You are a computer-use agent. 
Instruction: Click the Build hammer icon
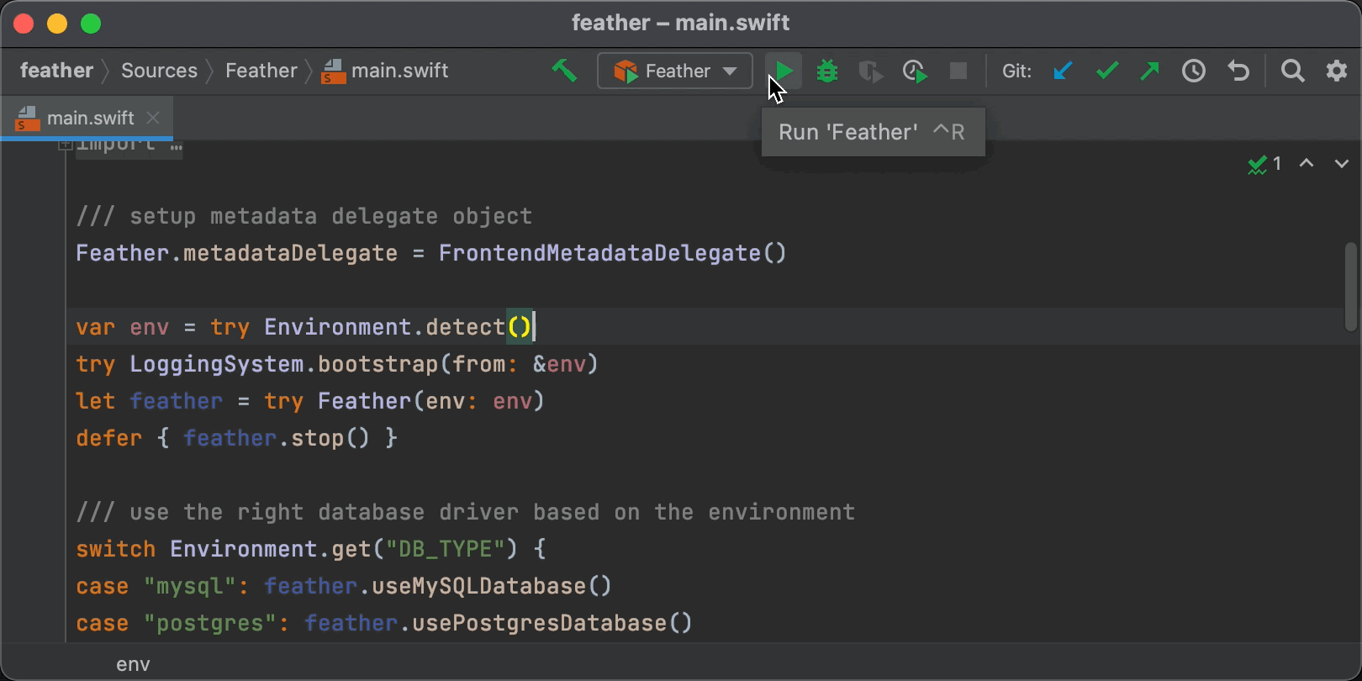click(x=564, y=71)
